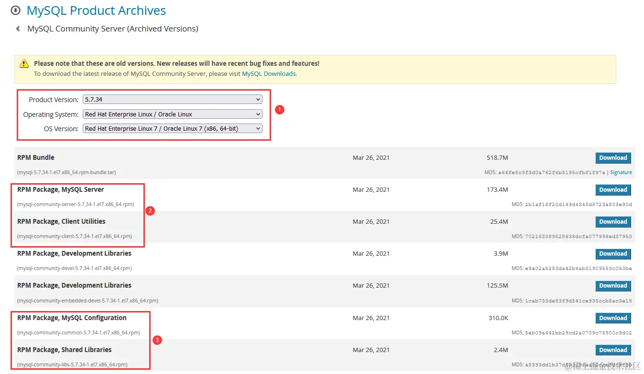This screenshot has width=644, height=374.
Task: Click the Product Version label
Action: tap(54, 100)
